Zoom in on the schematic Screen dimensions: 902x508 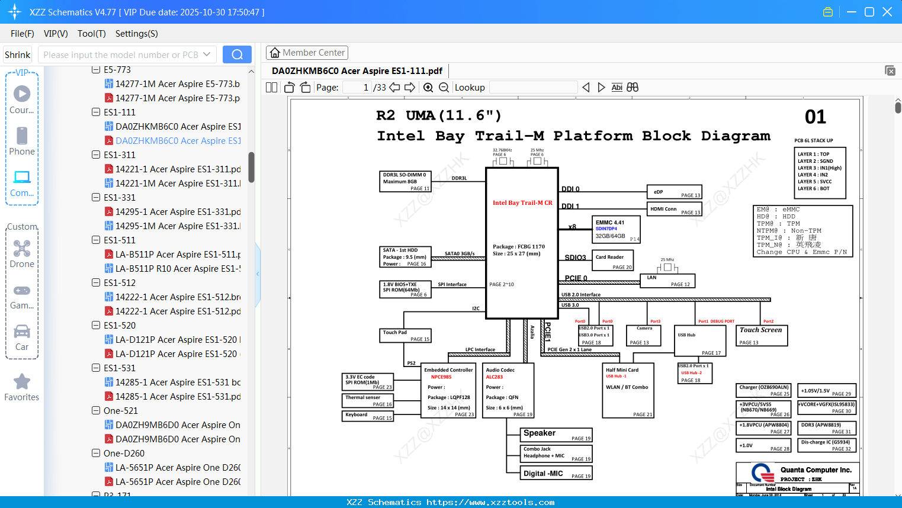point(428,88)
